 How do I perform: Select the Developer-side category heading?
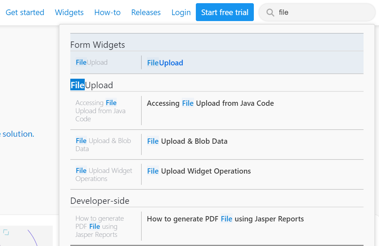(x=100, y=201)
